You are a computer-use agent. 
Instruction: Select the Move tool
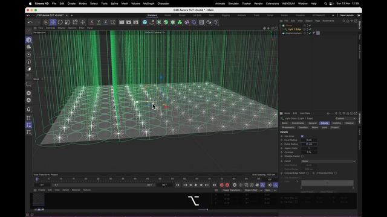tap(53, 22)
